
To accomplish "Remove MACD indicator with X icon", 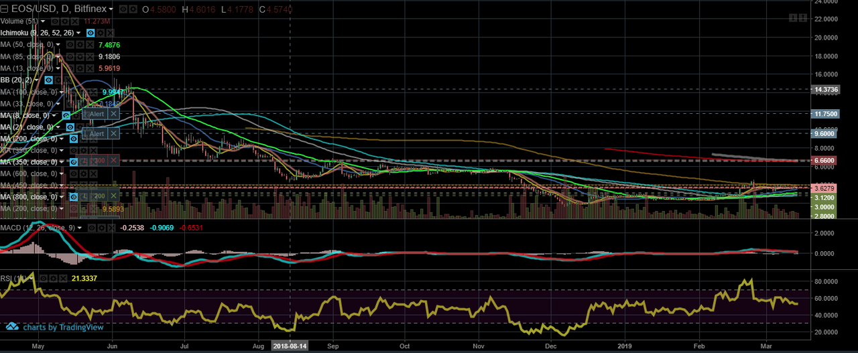I will coord(112,228).
